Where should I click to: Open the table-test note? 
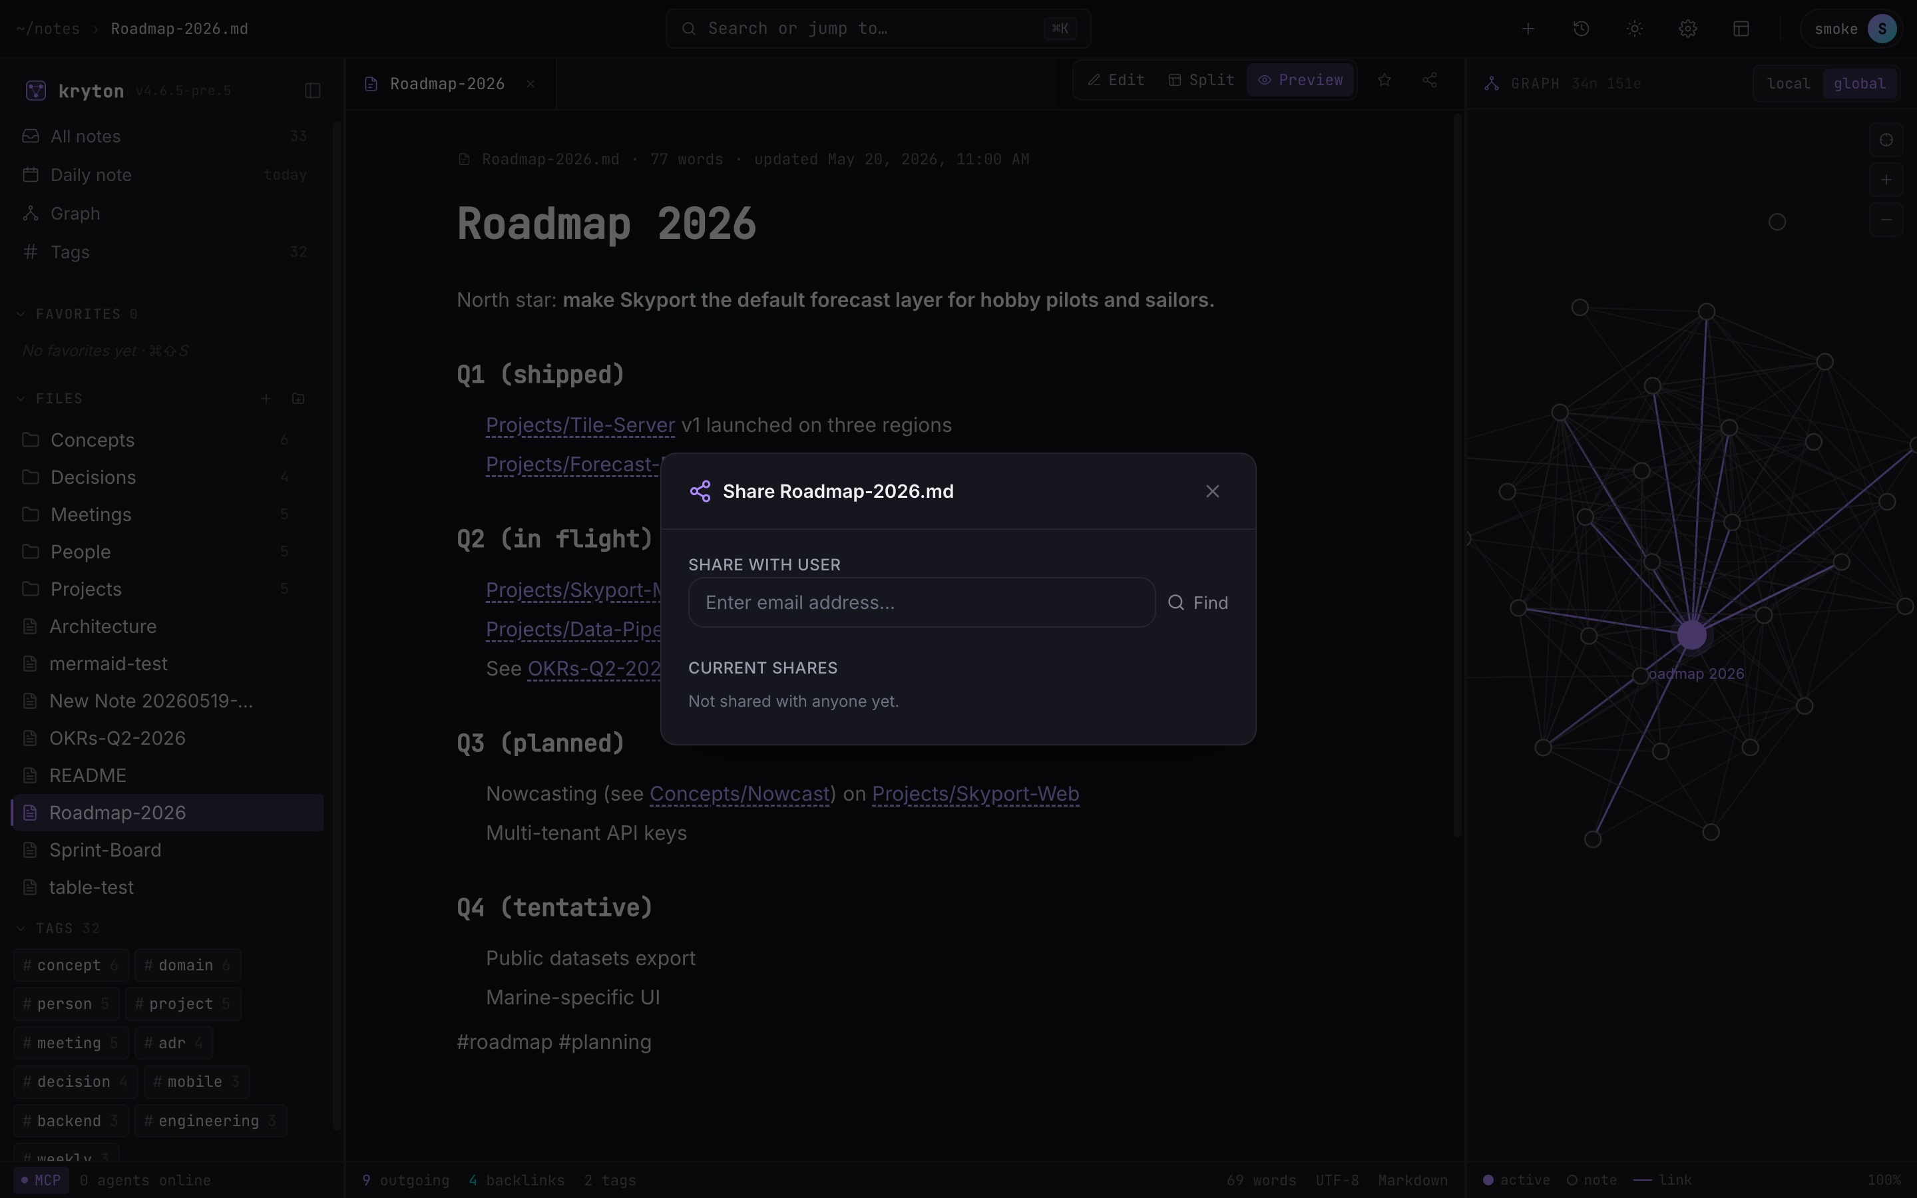point(168,887)
